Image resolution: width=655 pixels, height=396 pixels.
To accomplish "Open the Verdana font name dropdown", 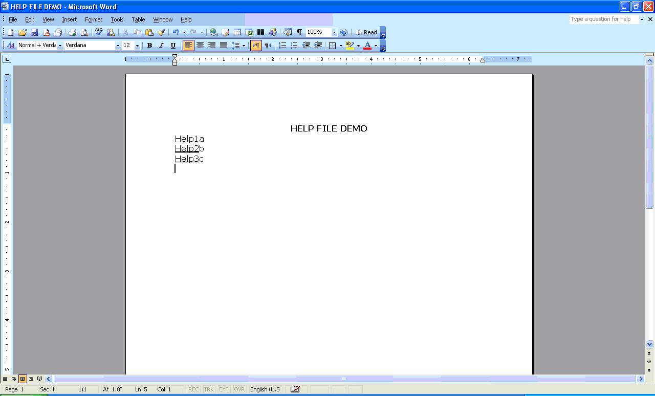I will pyautogui.click(x=117, y=46).
